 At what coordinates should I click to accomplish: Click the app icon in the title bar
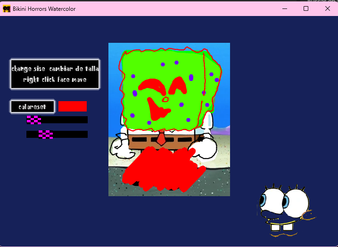(x=7, y=9)
